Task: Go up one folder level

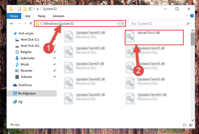Action: tap(31, 24)
